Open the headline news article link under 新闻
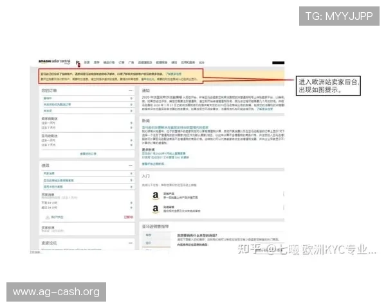This screenshot has height=308, width=386. point(175,128)
